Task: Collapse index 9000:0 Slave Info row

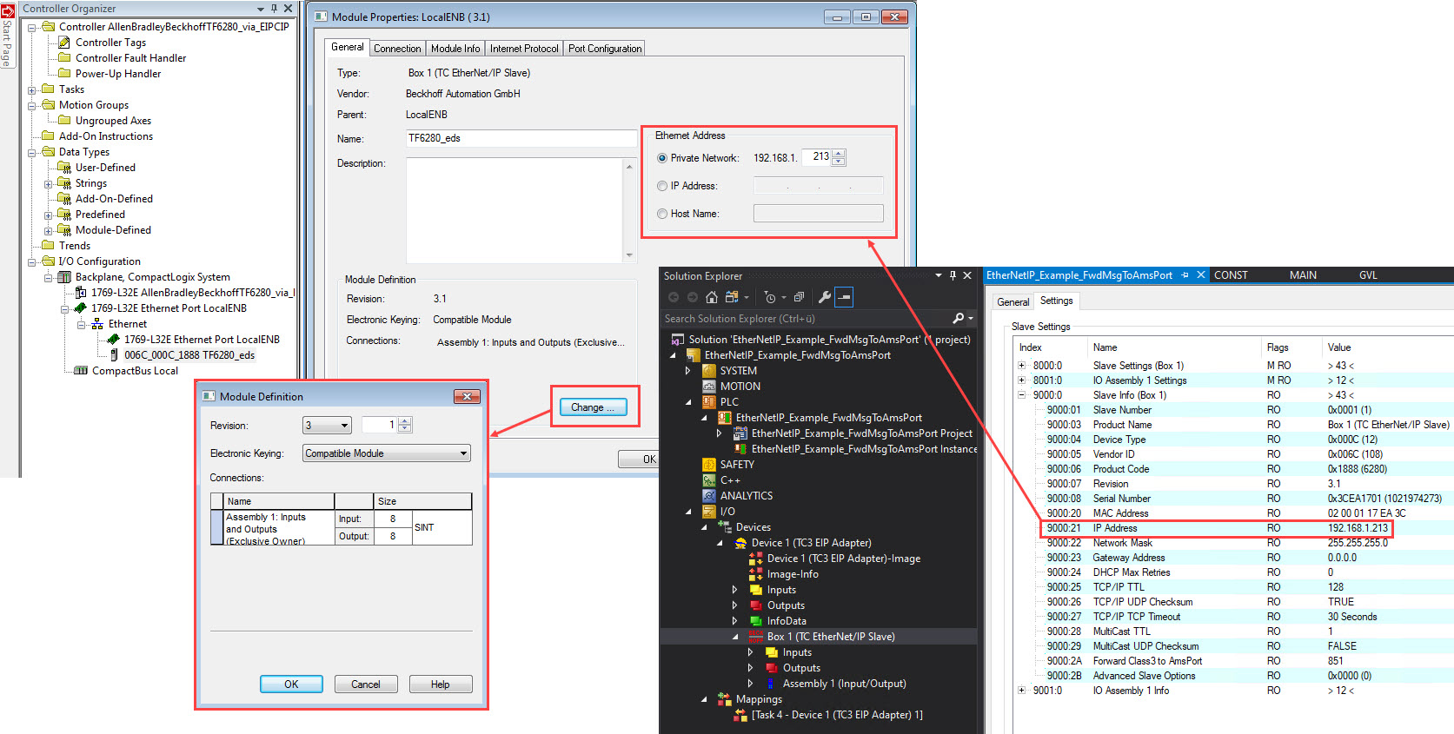Action: point(1022,395)
